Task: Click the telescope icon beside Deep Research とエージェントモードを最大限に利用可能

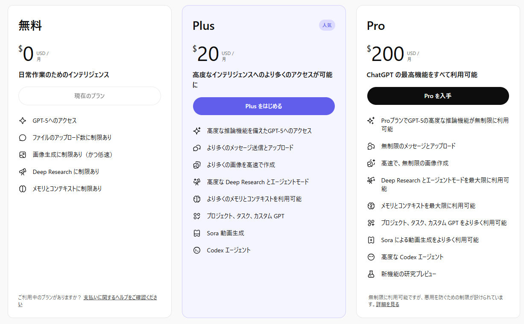Action: 371,180
